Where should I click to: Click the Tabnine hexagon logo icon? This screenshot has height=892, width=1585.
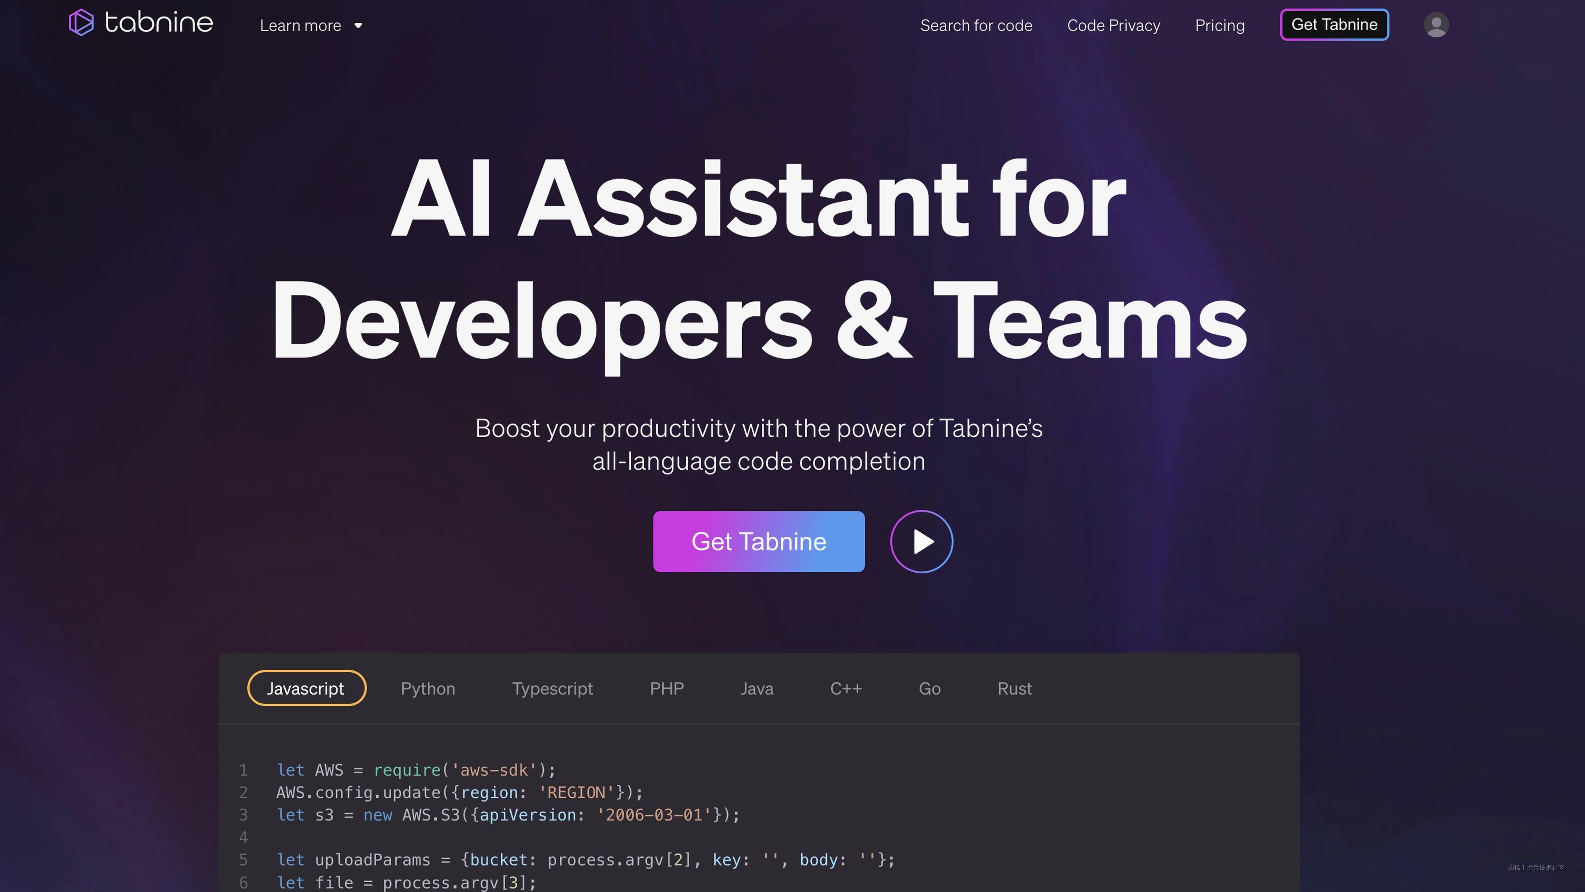pos(81,23)
